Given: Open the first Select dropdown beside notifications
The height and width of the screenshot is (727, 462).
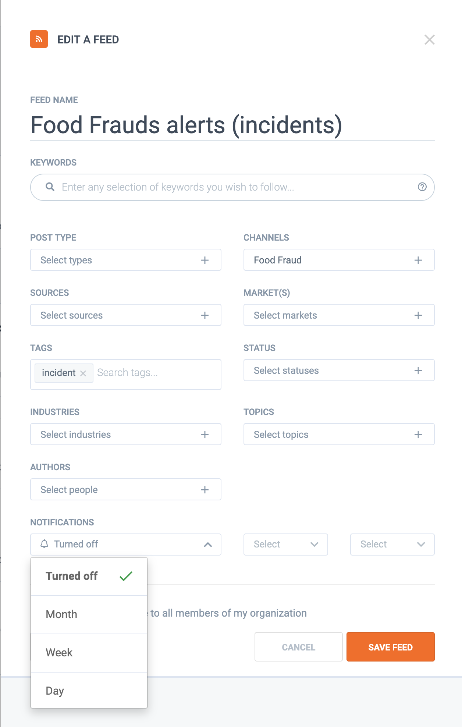Looking at the screenshot, I should pyautogui.click(x=285, y=545).
